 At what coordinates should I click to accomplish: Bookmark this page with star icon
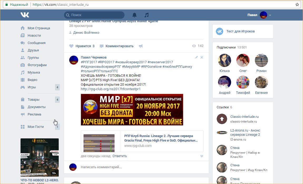(297, 4)
